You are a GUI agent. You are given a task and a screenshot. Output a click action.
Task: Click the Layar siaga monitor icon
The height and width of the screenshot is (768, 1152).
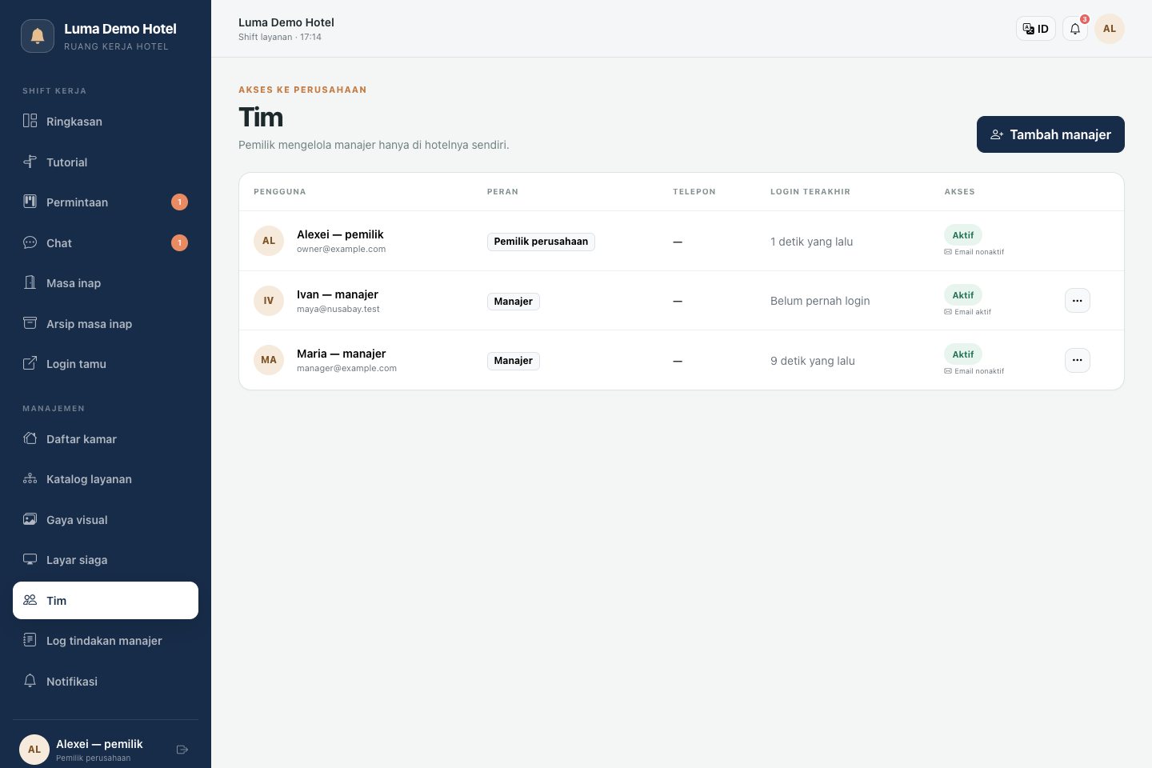[30, 559]
